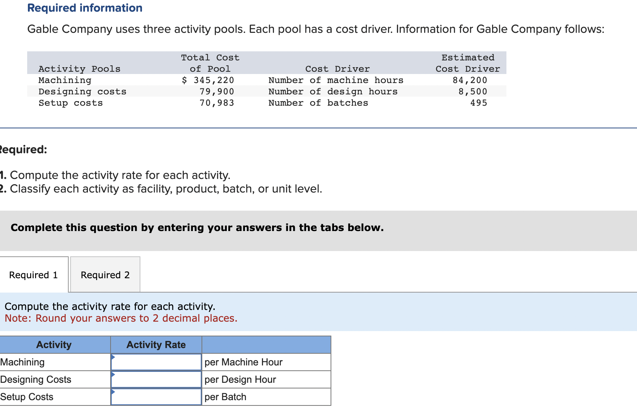Select the Activity Rate column header
Image resolution: width=637 pixels, height=413 pixels.
(155, 344)
